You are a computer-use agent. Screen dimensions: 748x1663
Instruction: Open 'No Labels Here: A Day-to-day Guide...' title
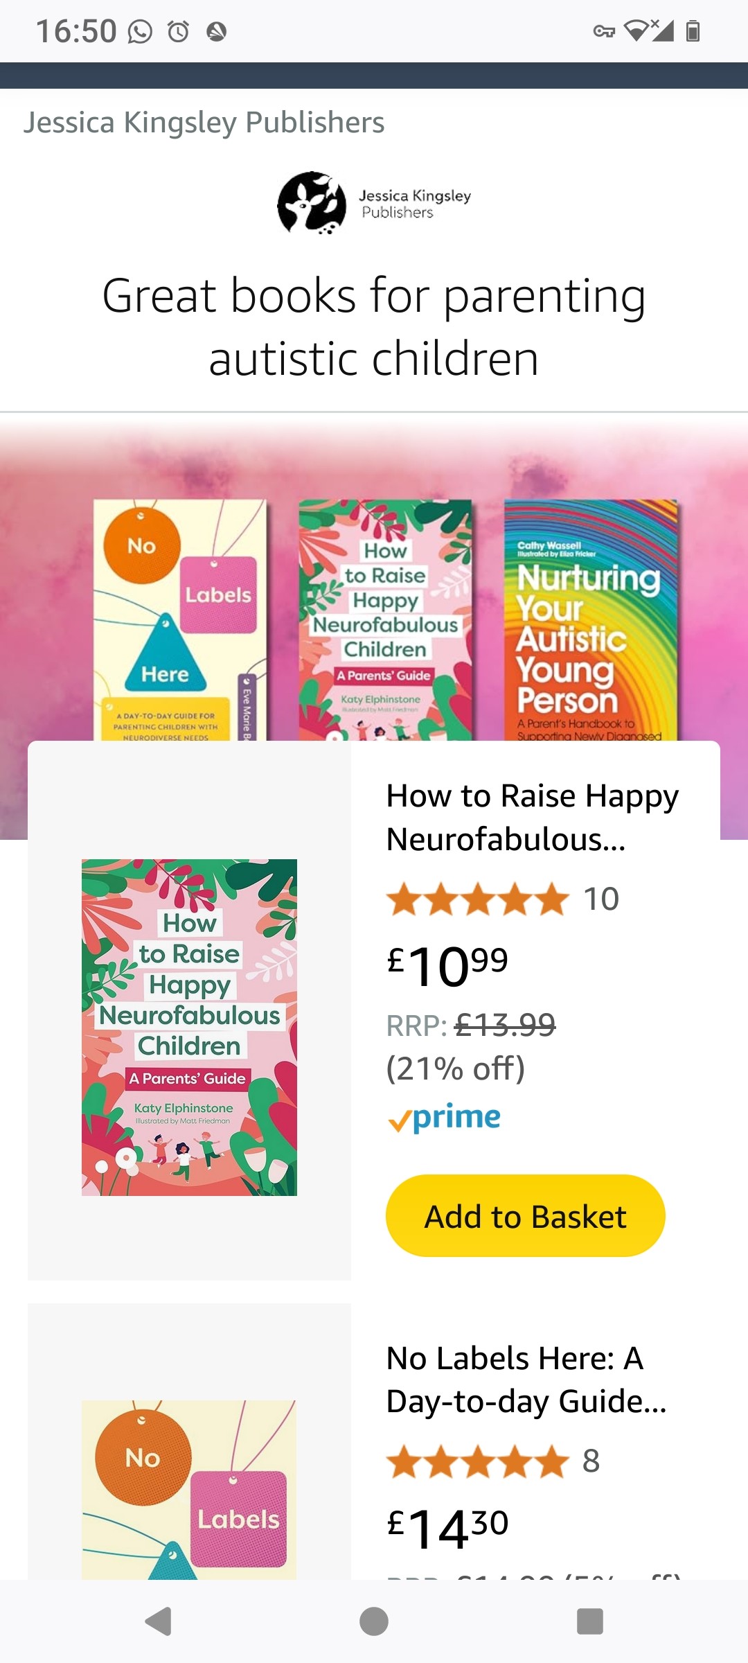(x=526, y=1379)
